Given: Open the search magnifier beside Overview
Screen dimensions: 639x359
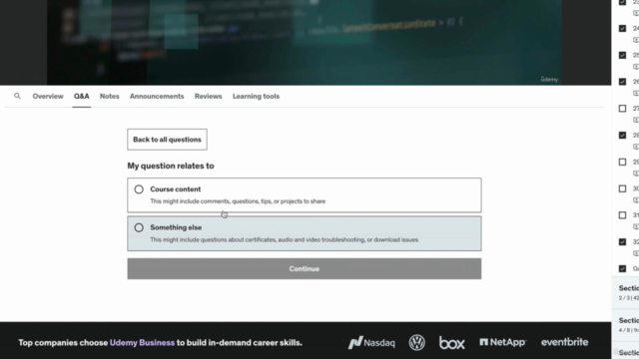Looking at the screenshot, I should point(17,96).
